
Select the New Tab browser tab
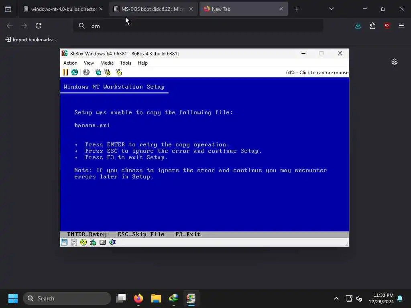(244, 9)
